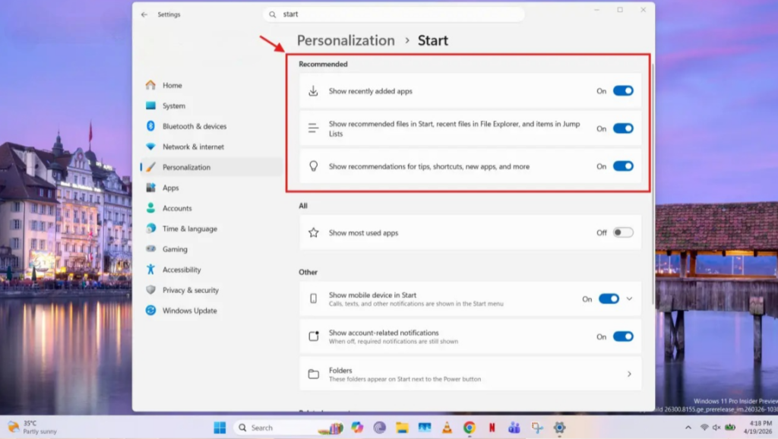This screenshot has width=778, height=439.
Task: Click Personalization in the breadcrumb
Action: (x=346, y=40)
